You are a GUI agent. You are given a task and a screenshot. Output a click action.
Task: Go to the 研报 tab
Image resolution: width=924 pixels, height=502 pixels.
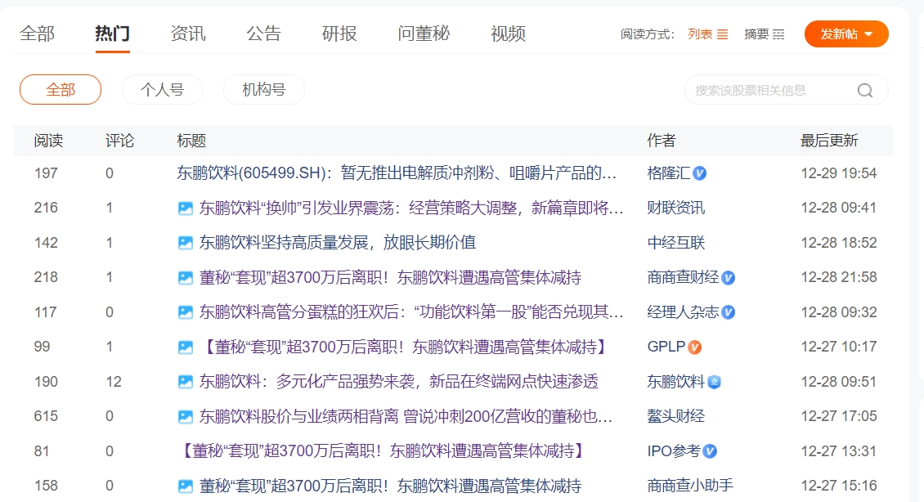click(x=339, y=34)
